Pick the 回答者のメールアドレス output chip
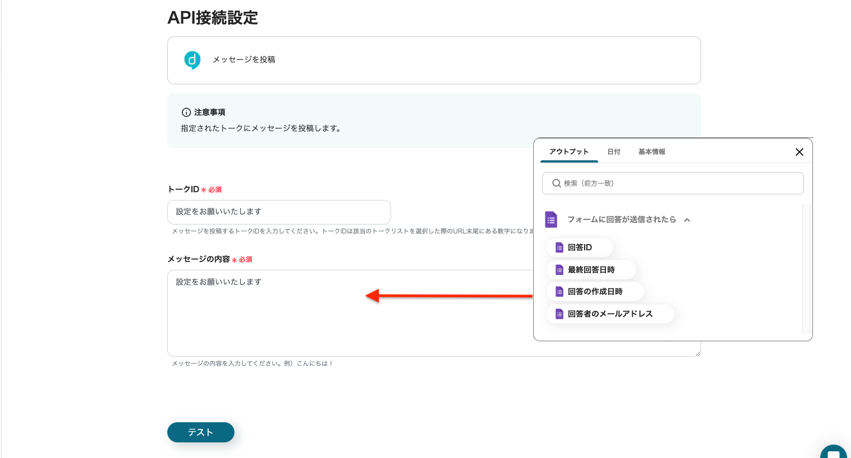 coord(609,314)
